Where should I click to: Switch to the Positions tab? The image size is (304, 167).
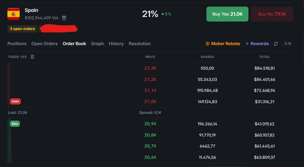(x=17, y=44)
